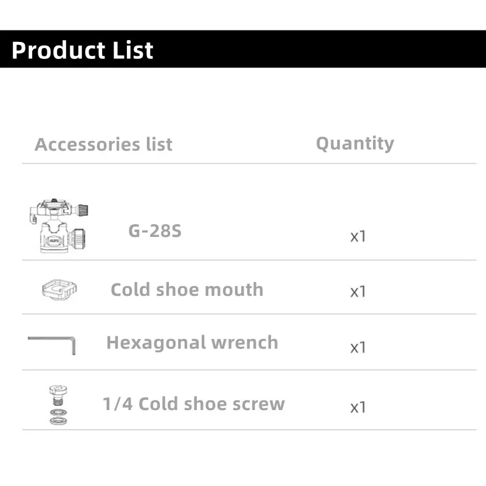This screenshot has height=486, width=486.
Task: Click the x1 quantity for G-28S
Action: coord(358,236)
